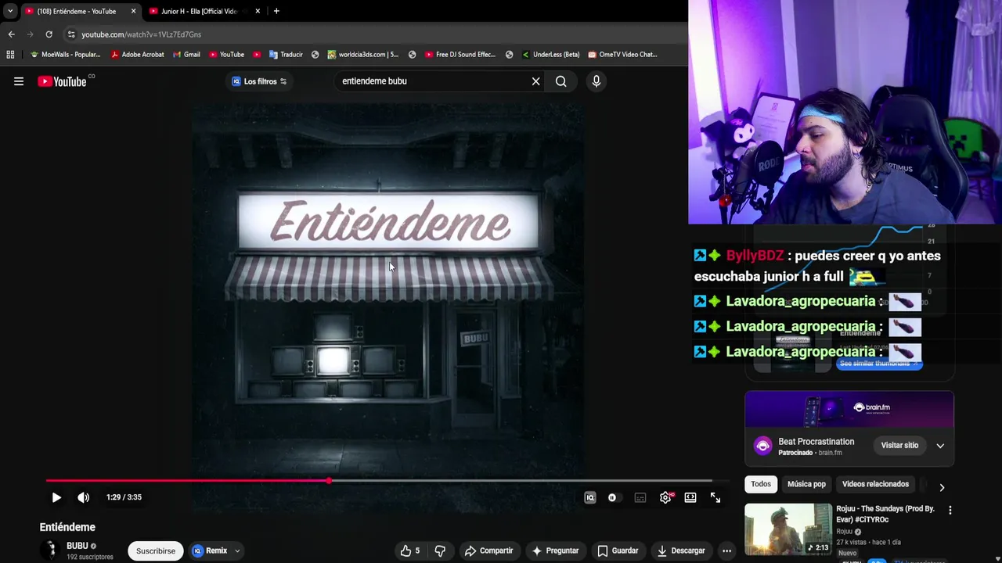Select the Música pop filter chip
The width and height of the screenshot is (1002, 563).
point(806,484)
